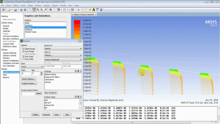Open Run Calculation in navigation tree
Viewport: 220px width, 124px height.
click(x=9, y=66)
